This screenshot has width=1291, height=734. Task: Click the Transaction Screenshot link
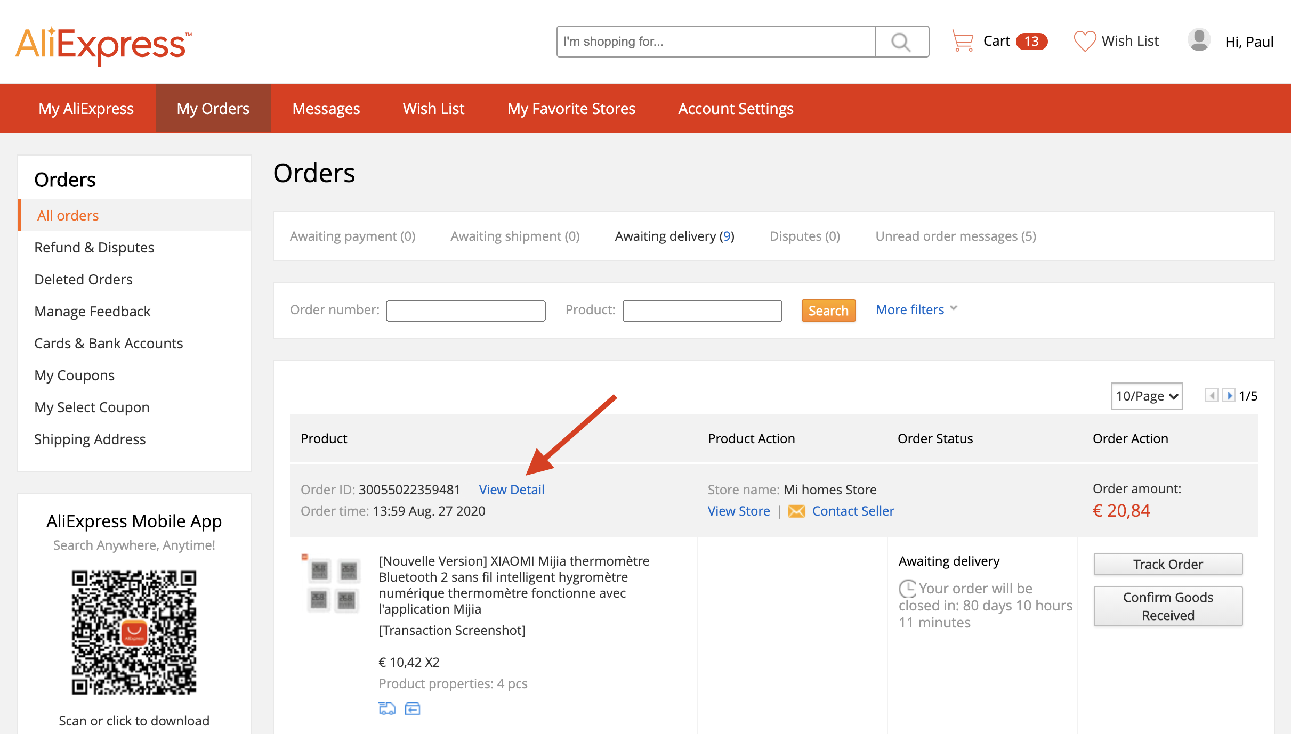point(452,630)
